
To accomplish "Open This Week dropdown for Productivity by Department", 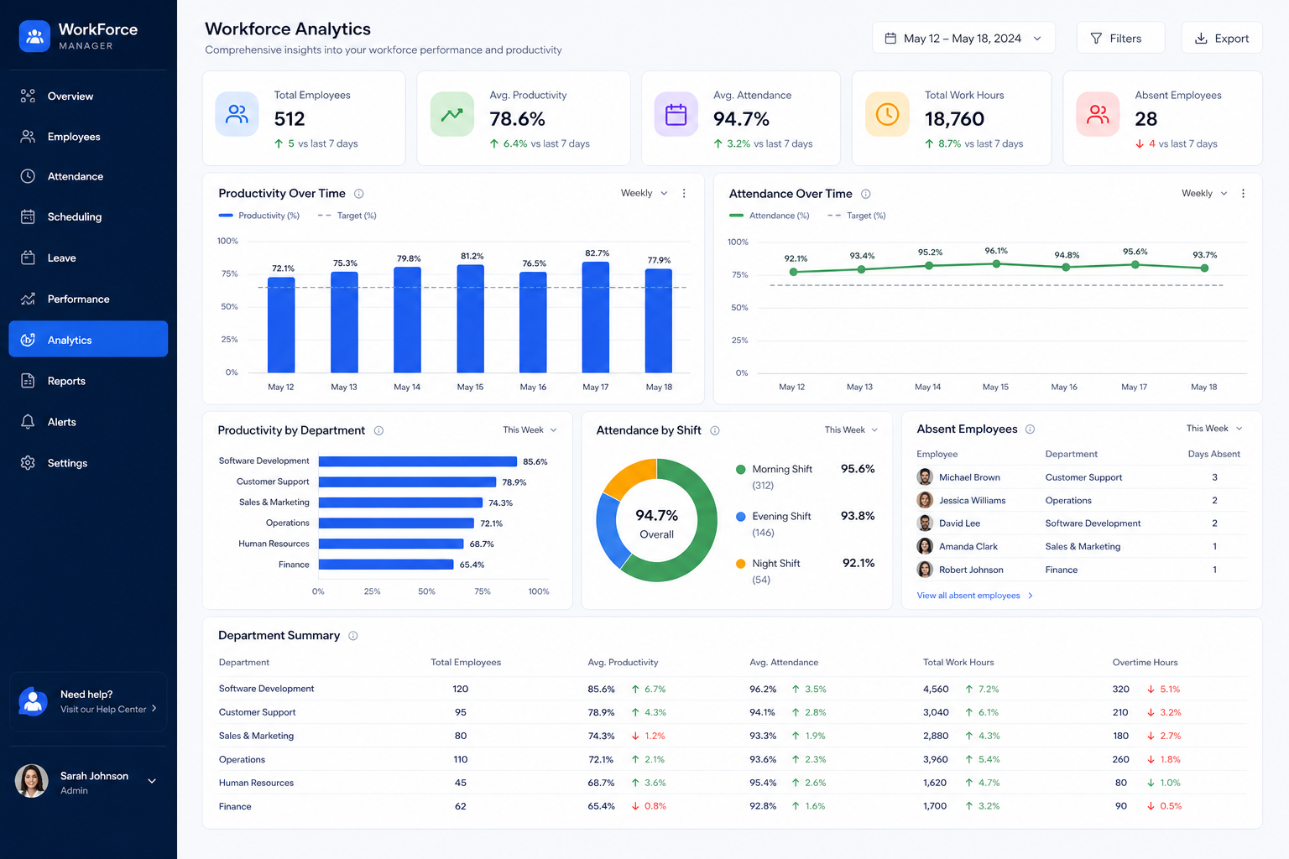I will [530, 429].
